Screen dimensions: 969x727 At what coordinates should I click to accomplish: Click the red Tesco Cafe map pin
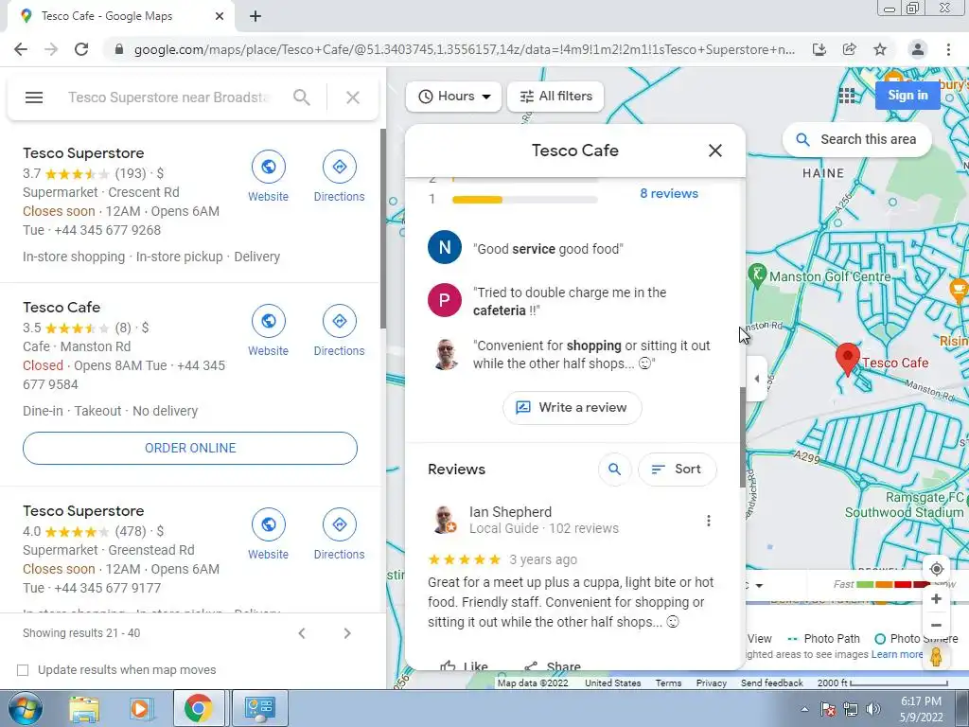click(x=847, y=359)
